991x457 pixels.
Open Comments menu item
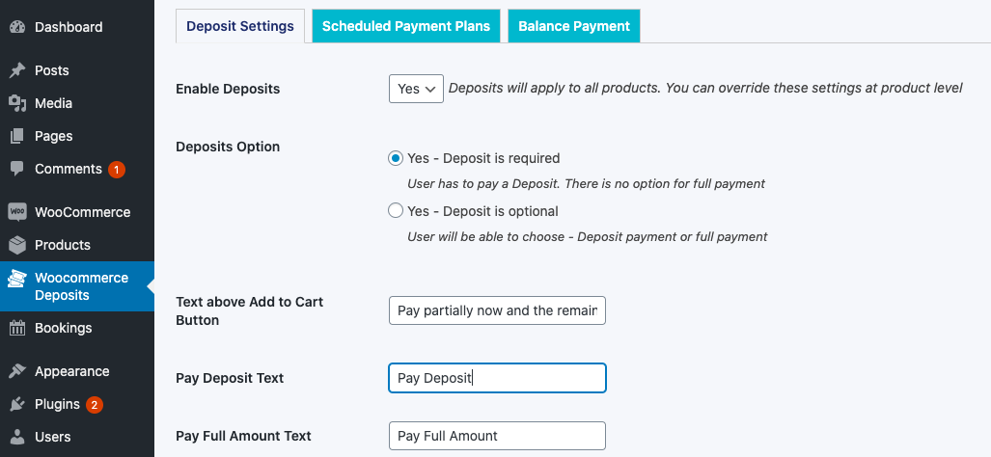pyautogui.click(x=77, y=169)
